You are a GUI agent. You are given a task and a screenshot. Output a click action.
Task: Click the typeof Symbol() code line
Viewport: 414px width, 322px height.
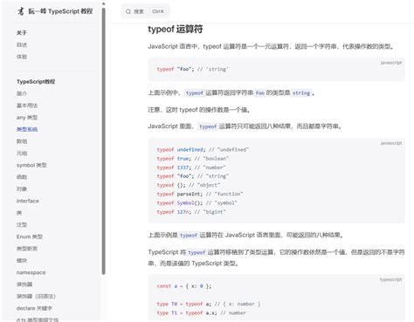(x=197, y=203)
